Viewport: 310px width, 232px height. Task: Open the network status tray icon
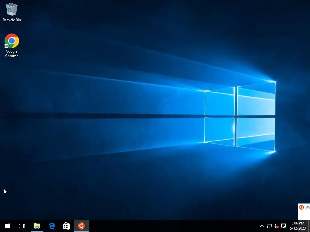(x=269, y=226)
